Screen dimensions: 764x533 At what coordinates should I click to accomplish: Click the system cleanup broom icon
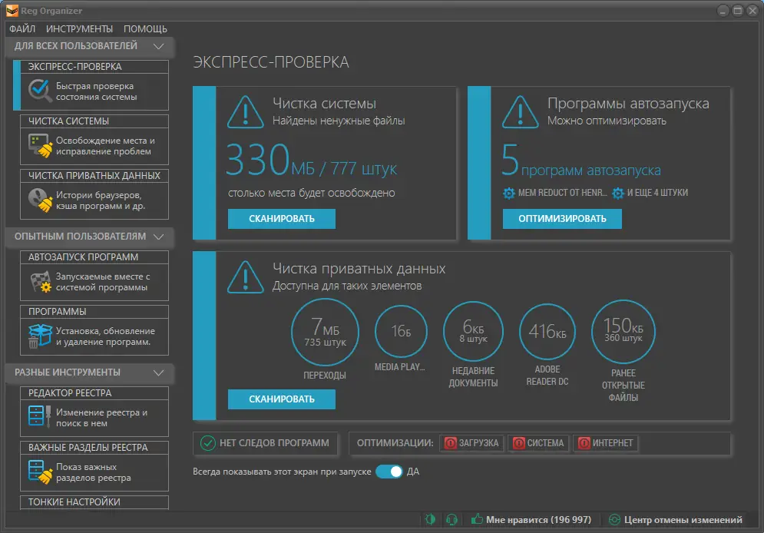41,146
